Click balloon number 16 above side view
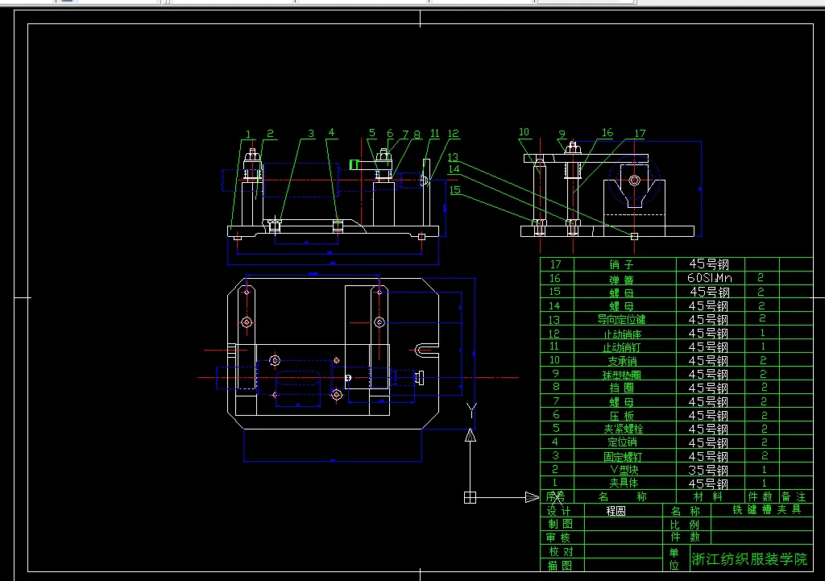 [607, 133]
